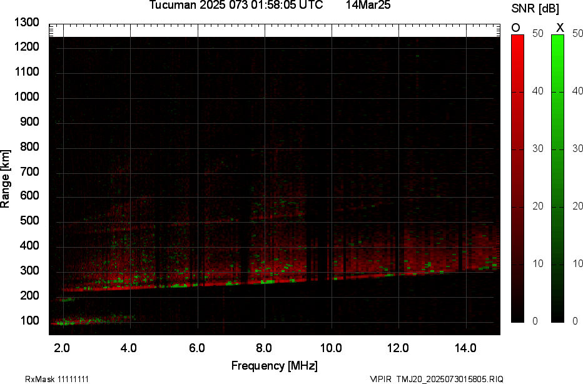Click the 1300 km range tick label
This screenshot has height=384, width=583.
pos(27,23)
